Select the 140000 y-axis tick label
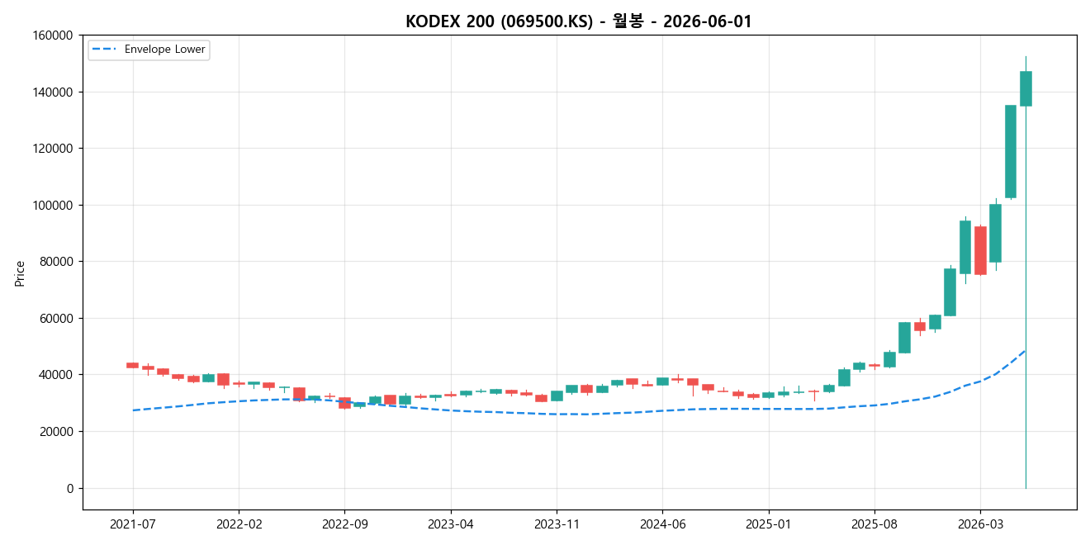Screen dimensions: 1090x545 coord(54,92)
